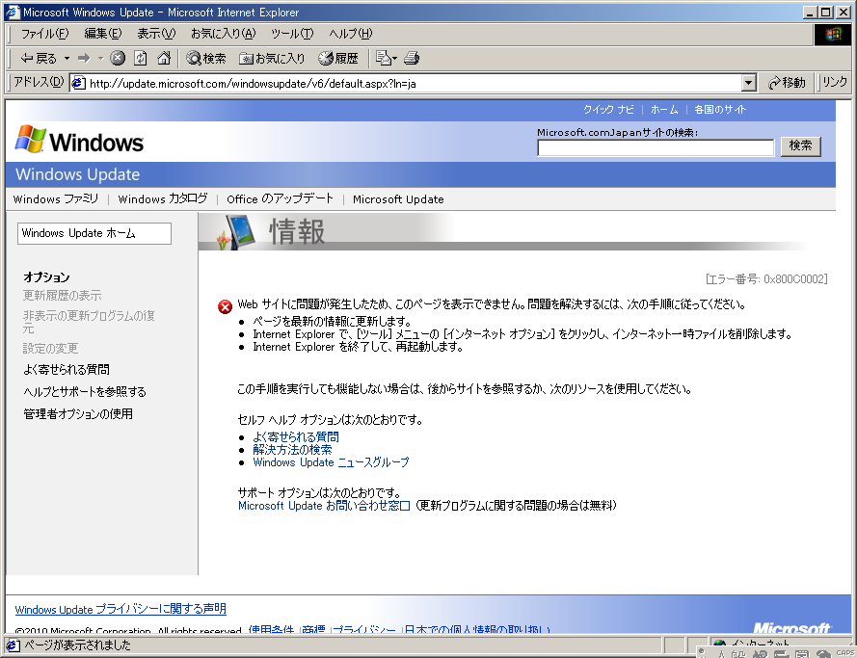The image size is (857, 658).
Task: Open the 履歴 (History) toolbar button
Action: pyautogui.click(x=338, y=58)
